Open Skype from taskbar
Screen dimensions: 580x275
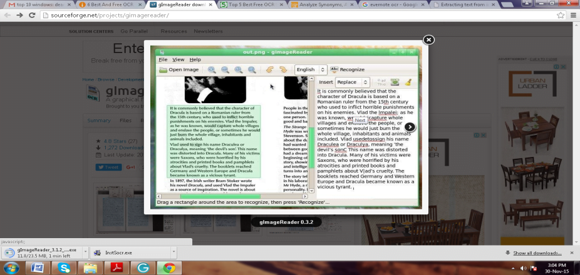[x=65, y=268]
